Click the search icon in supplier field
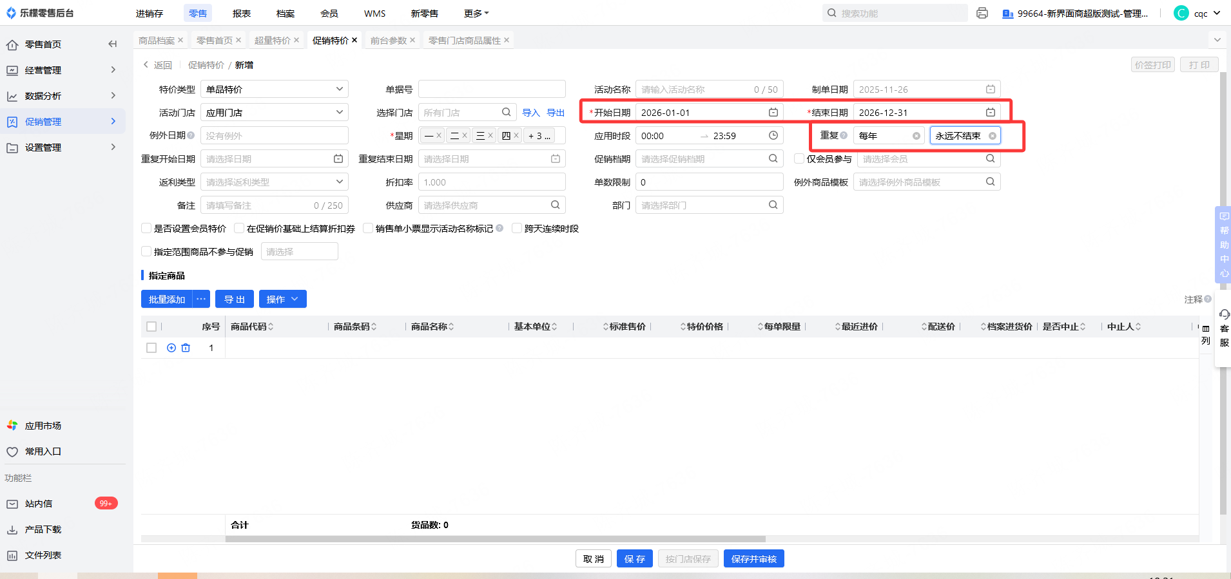1231x579 pixels. tap(555, 205)
